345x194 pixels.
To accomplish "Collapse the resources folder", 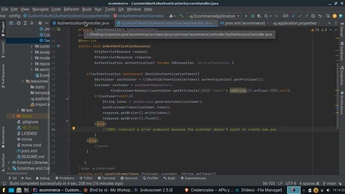I will pyautogui.click(x=23, y=81).
